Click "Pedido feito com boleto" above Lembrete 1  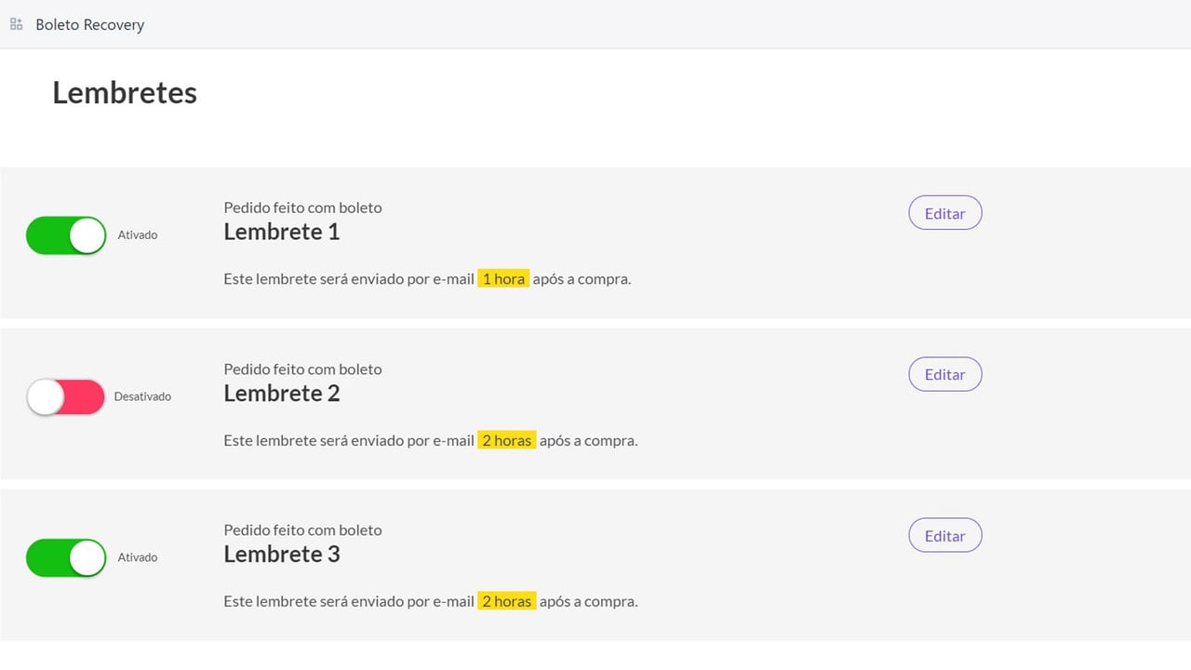[303, 208]
